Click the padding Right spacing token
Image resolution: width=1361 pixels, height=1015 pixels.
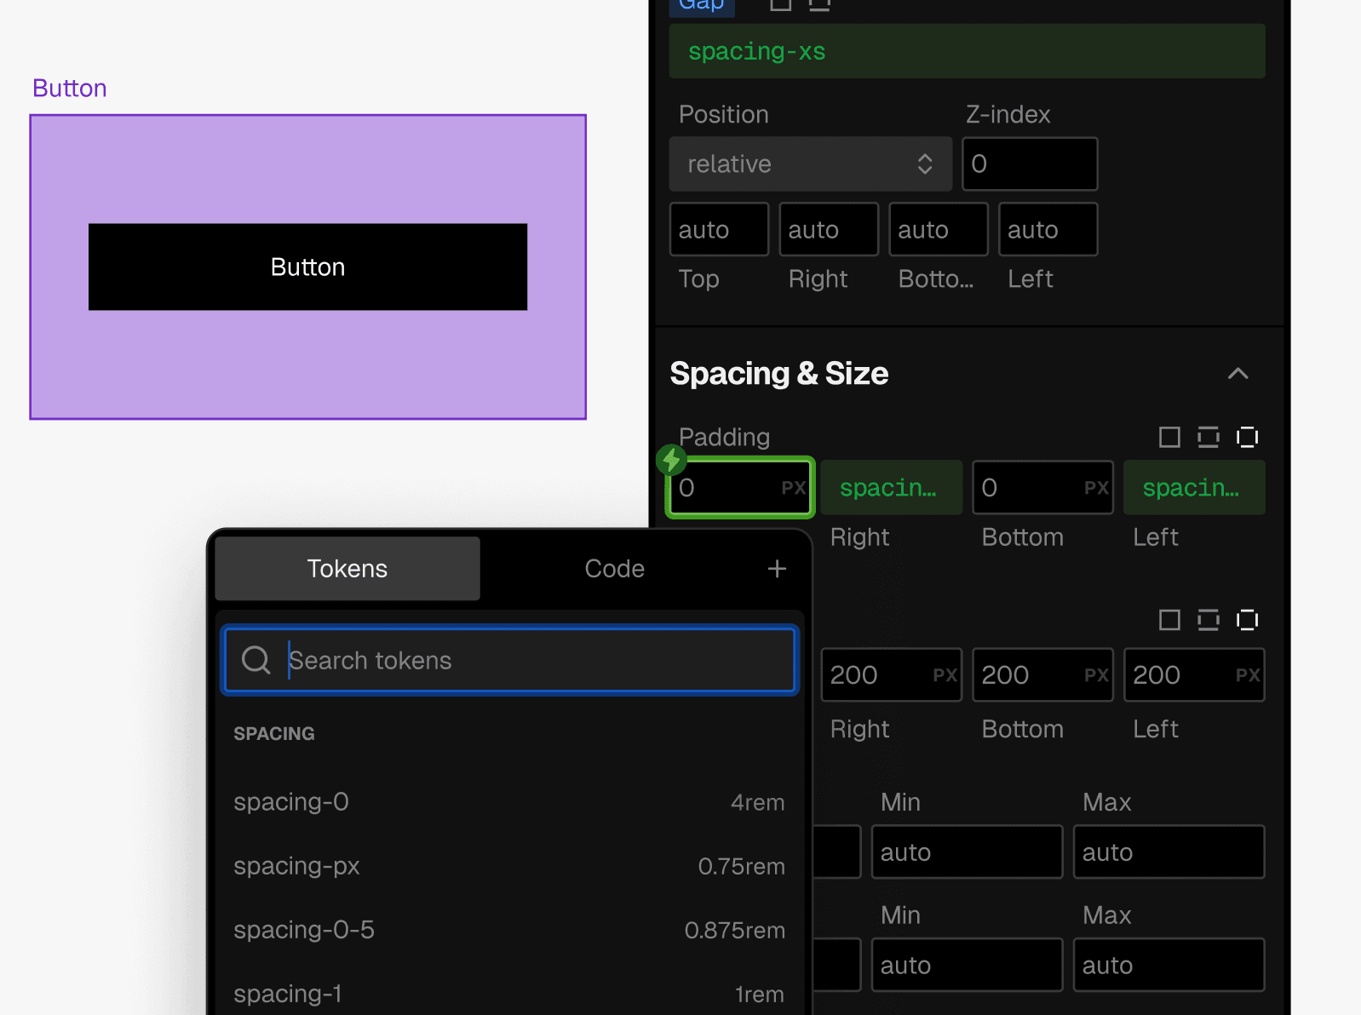coord(891,488)
